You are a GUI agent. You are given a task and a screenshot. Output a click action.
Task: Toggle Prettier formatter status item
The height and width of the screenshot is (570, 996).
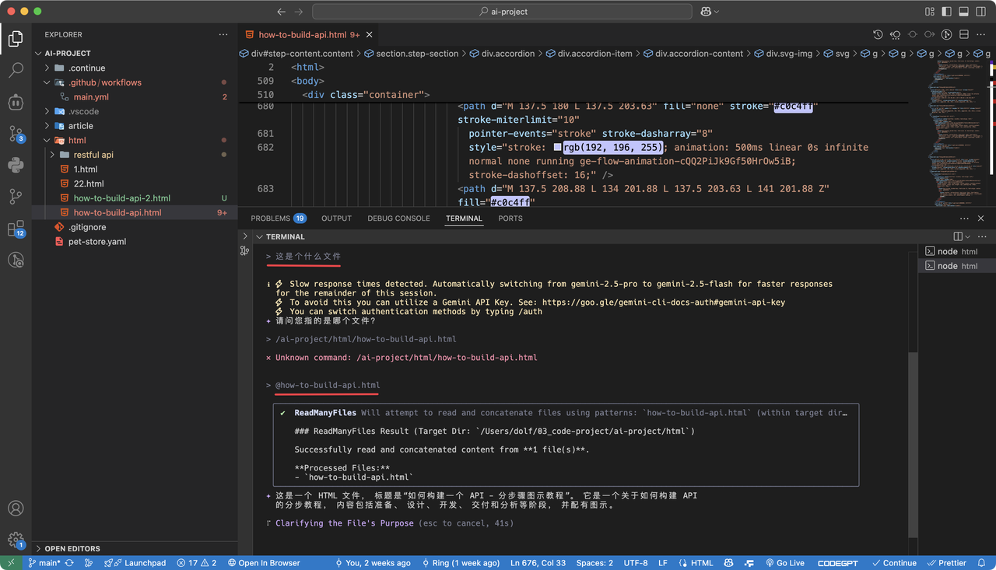tap(946, 563)
